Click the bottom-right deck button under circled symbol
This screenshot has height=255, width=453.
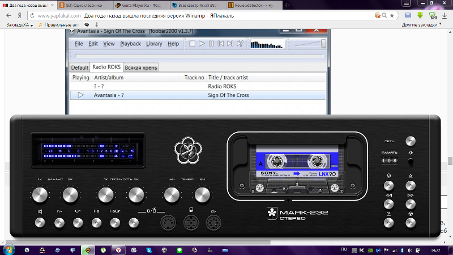(x=410, y=223)
